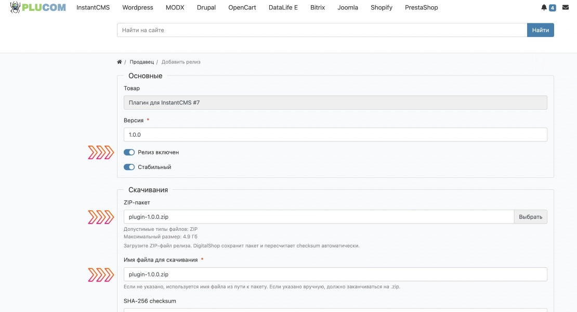
Task: Focus the site search field
Action: click(x=322, y=30)
